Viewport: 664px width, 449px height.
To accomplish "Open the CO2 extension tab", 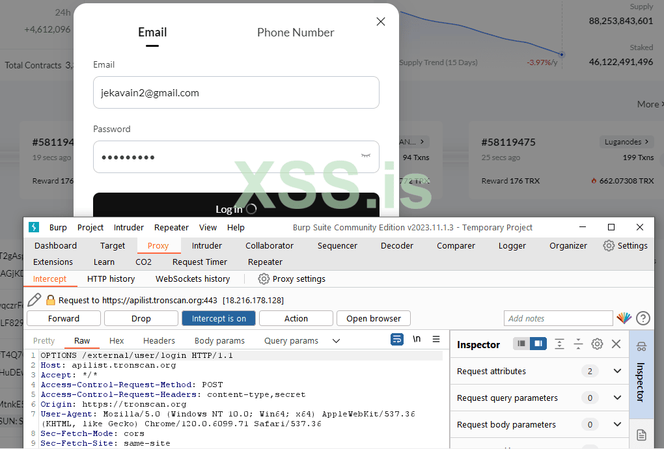I will tap(143, 262).
